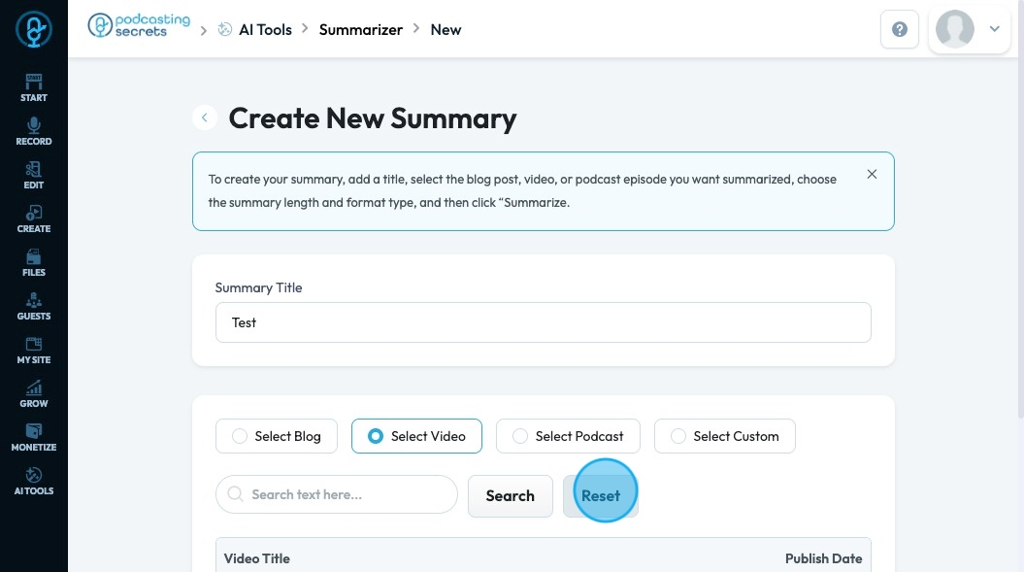Focus the Summary Title input field
1024x572 pixels.
pyautogui.click(x=543, y=322)
